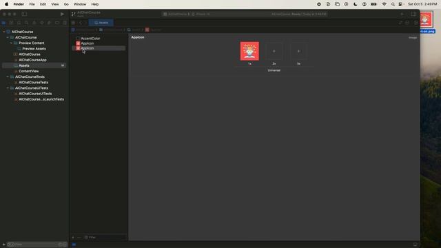
Task: Click the screen recording status icon
Action: tap(319, 4)
